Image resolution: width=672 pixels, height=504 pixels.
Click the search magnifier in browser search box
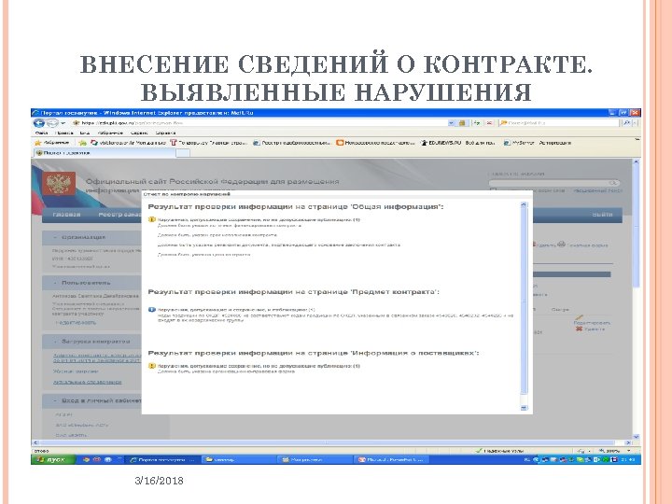(x=626, y=123)
